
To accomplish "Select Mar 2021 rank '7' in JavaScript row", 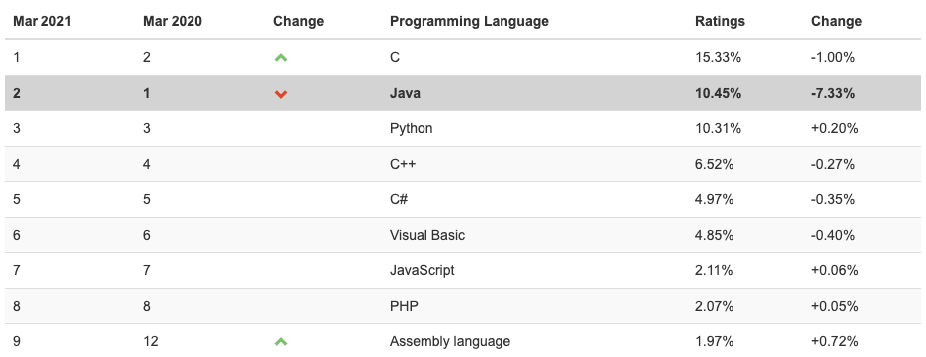I will [17, 270].
